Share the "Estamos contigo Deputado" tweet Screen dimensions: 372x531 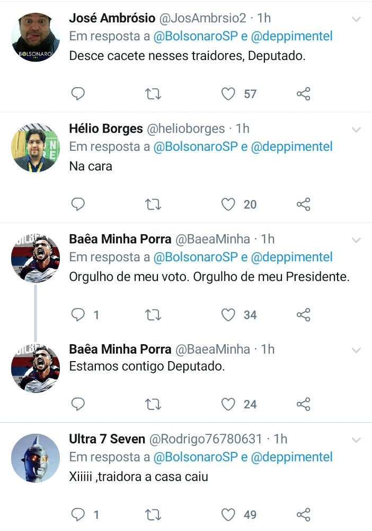pyautogui.click(x=303, y=405)
